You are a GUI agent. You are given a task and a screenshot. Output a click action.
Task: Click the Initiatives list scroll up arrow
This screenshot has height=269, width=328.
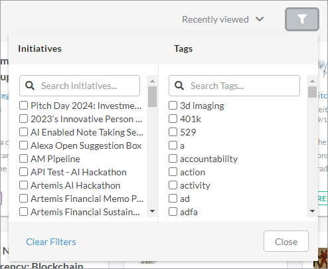point(152,81)
